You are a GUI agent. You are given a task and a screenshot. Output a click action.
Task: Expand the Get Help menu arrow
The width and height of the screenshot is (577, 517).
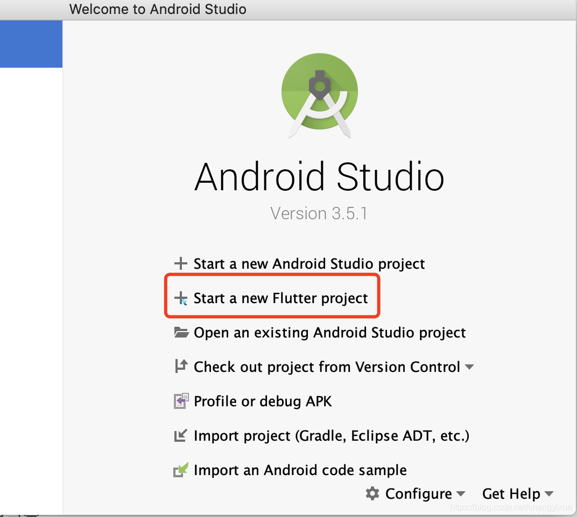coord(548,493)
